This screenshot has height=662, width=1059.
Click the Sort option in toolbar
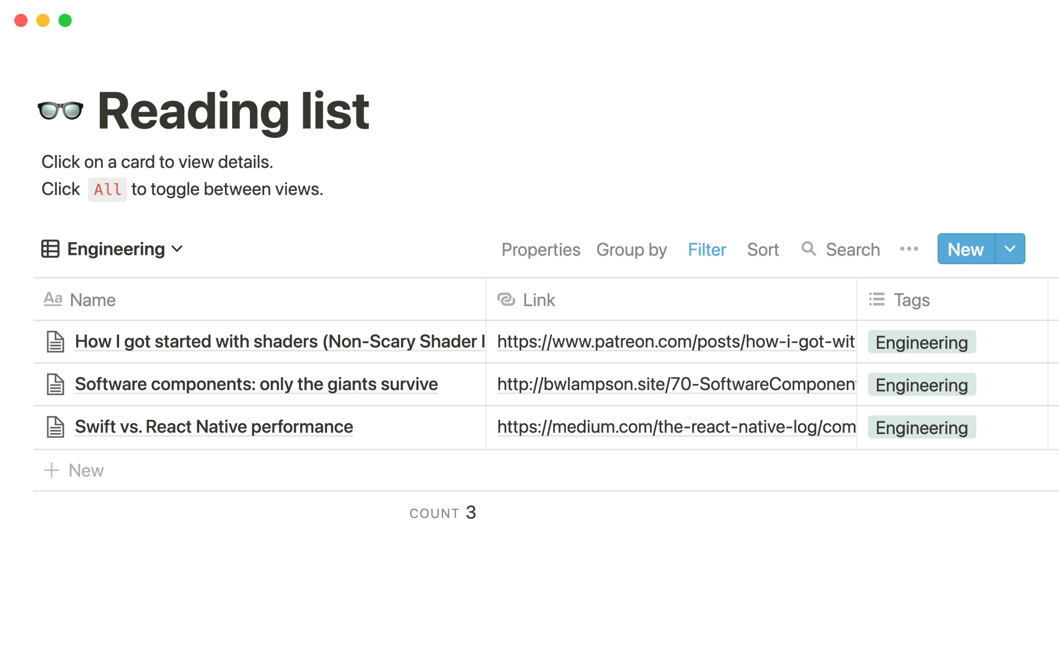click(x=763, y=249)
